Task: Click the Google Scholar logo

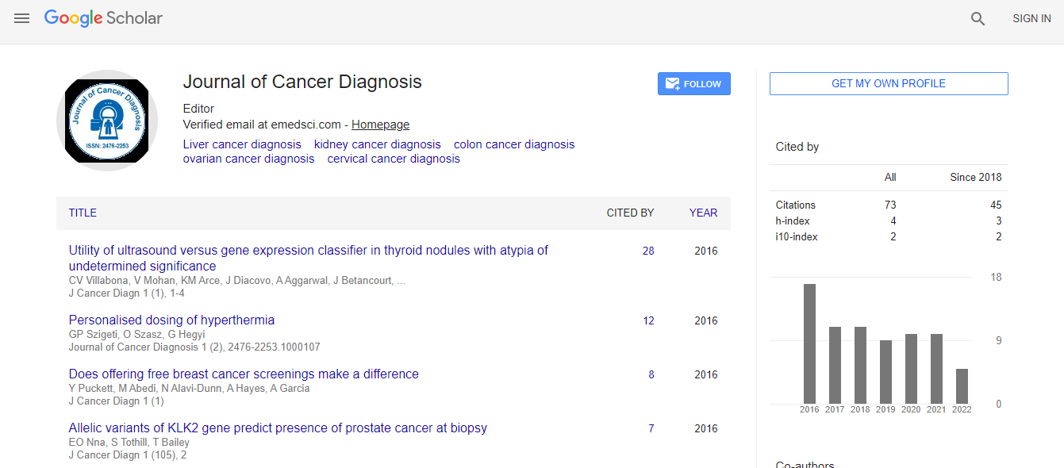Action: pyautogui.click(x=103, y=18)
